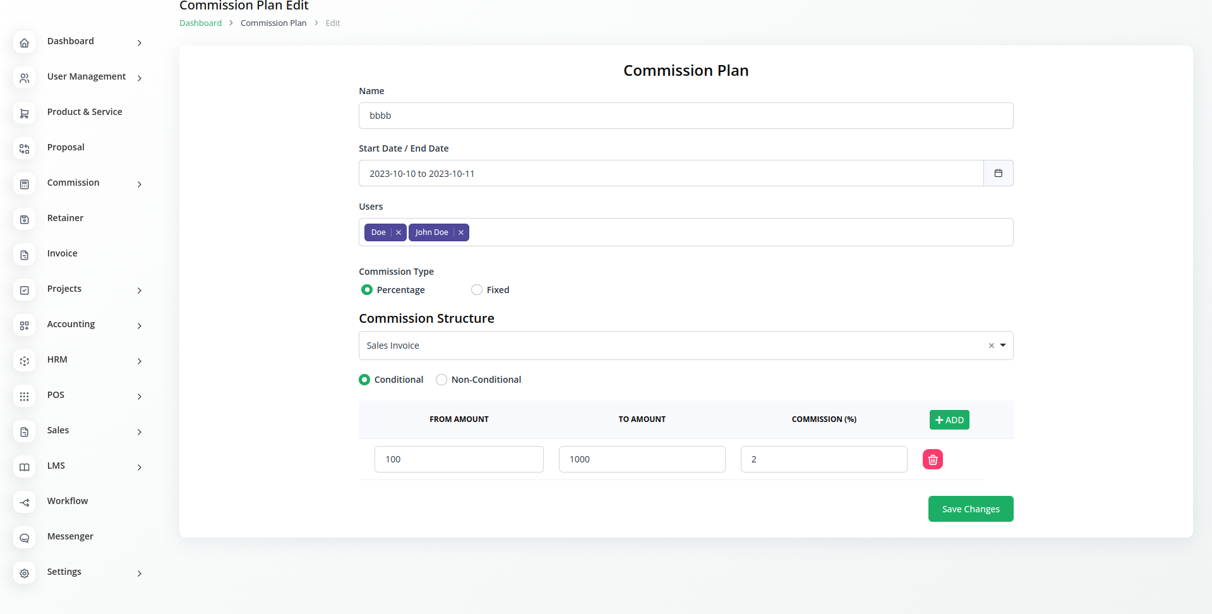Screen dimensions: 1212x614
Task: Open the Proposal menu item
Action: pyautogui.click(x=66, y=147)
